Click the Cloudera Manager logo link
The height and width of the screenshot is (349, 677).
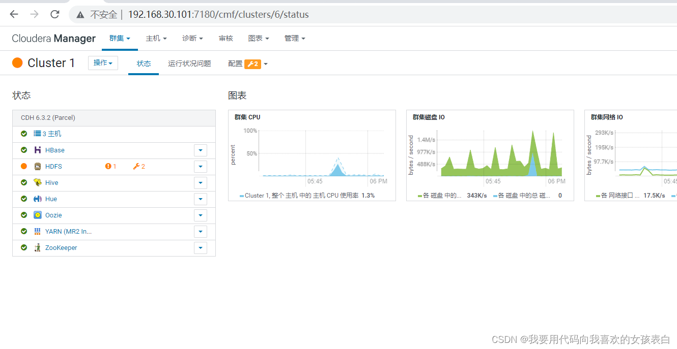tap(53, 39)
